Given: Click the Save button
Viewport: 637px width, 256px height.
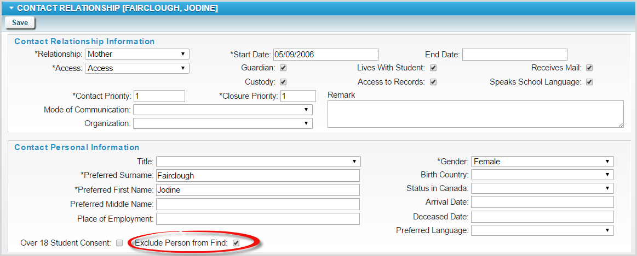Looking at the screenshot, I should click(x=20, y=22).
